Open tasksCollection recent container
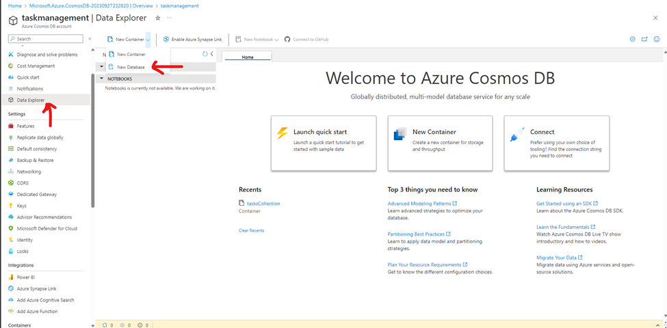The width and height of the screenshot is (667, 328). [x=263, y=204]
